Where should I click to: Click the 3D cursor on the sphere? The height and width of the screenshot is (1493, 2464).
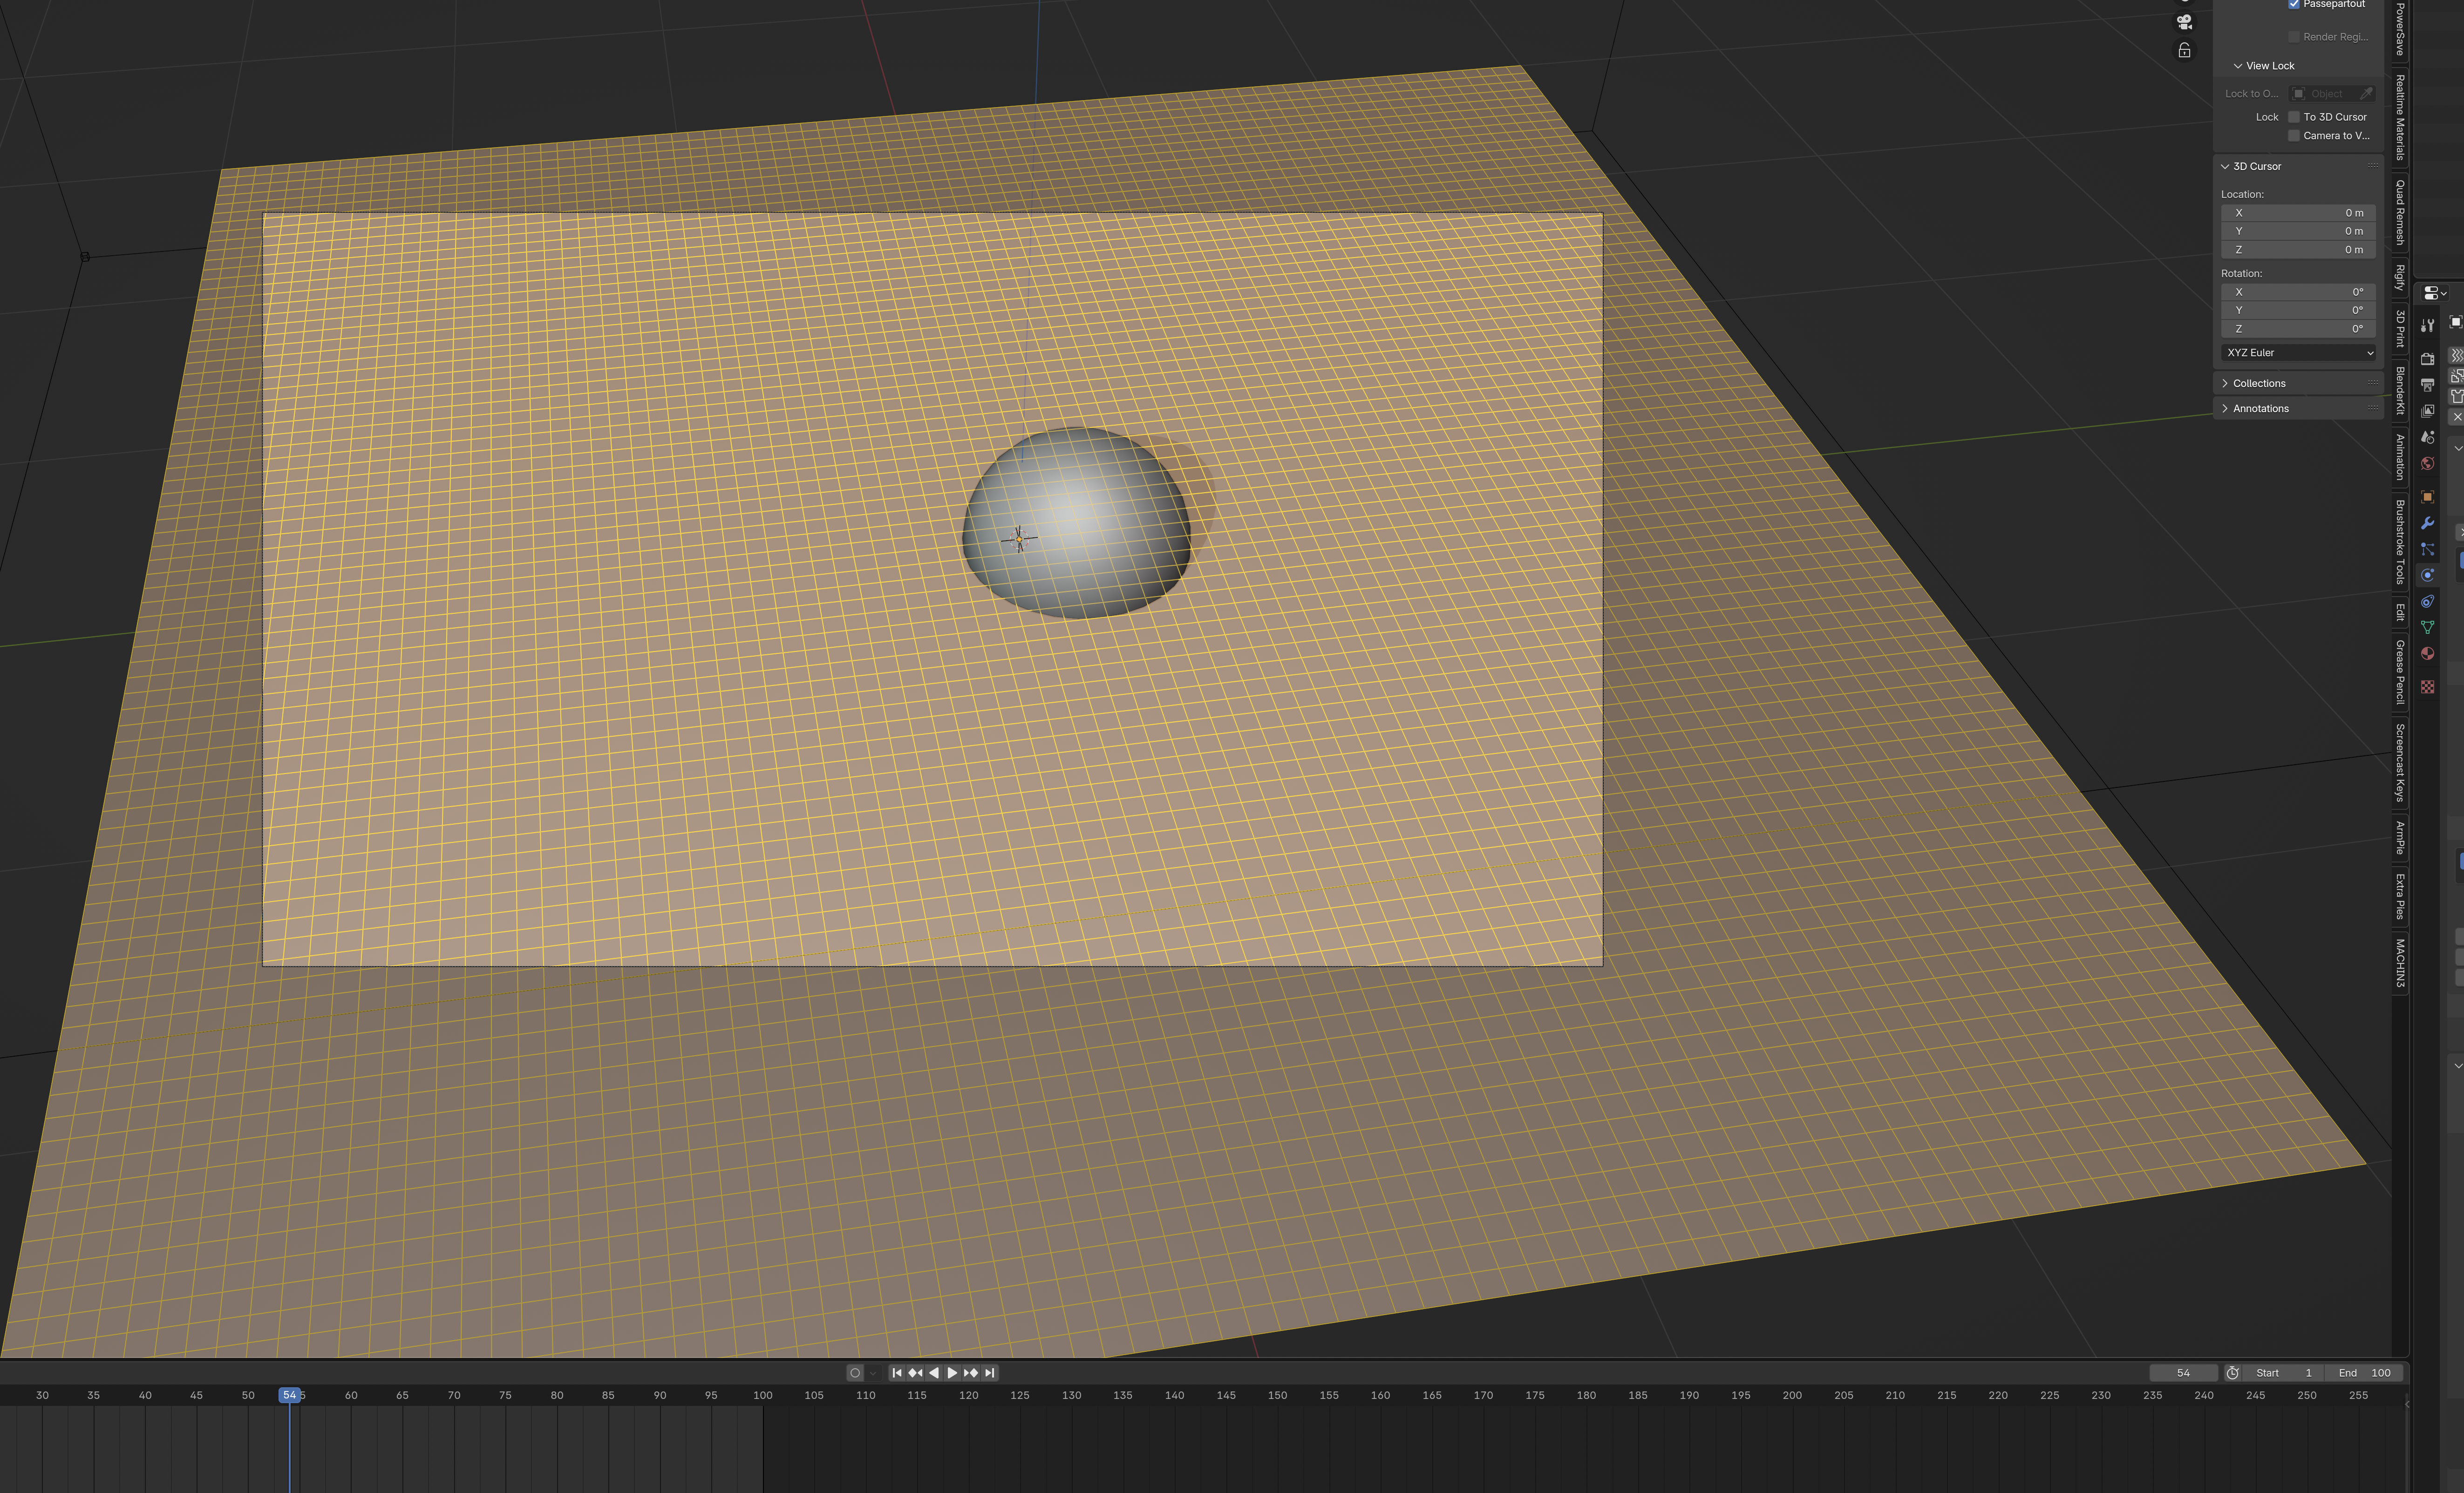[1019, 539]
